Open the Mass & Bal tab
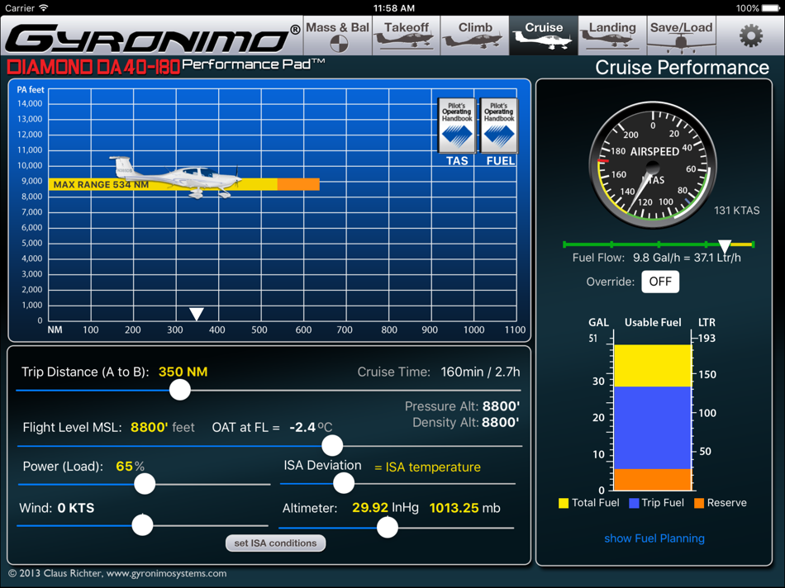The height and width of the screenshot is (588, 785). 338,35
